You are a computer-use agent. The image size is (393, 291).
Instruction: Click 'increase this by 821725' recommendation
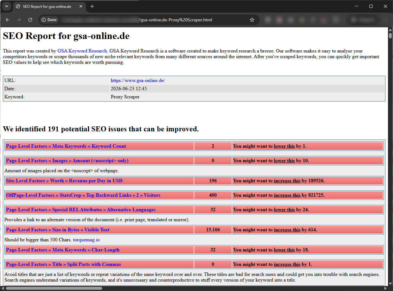point(279,195)
